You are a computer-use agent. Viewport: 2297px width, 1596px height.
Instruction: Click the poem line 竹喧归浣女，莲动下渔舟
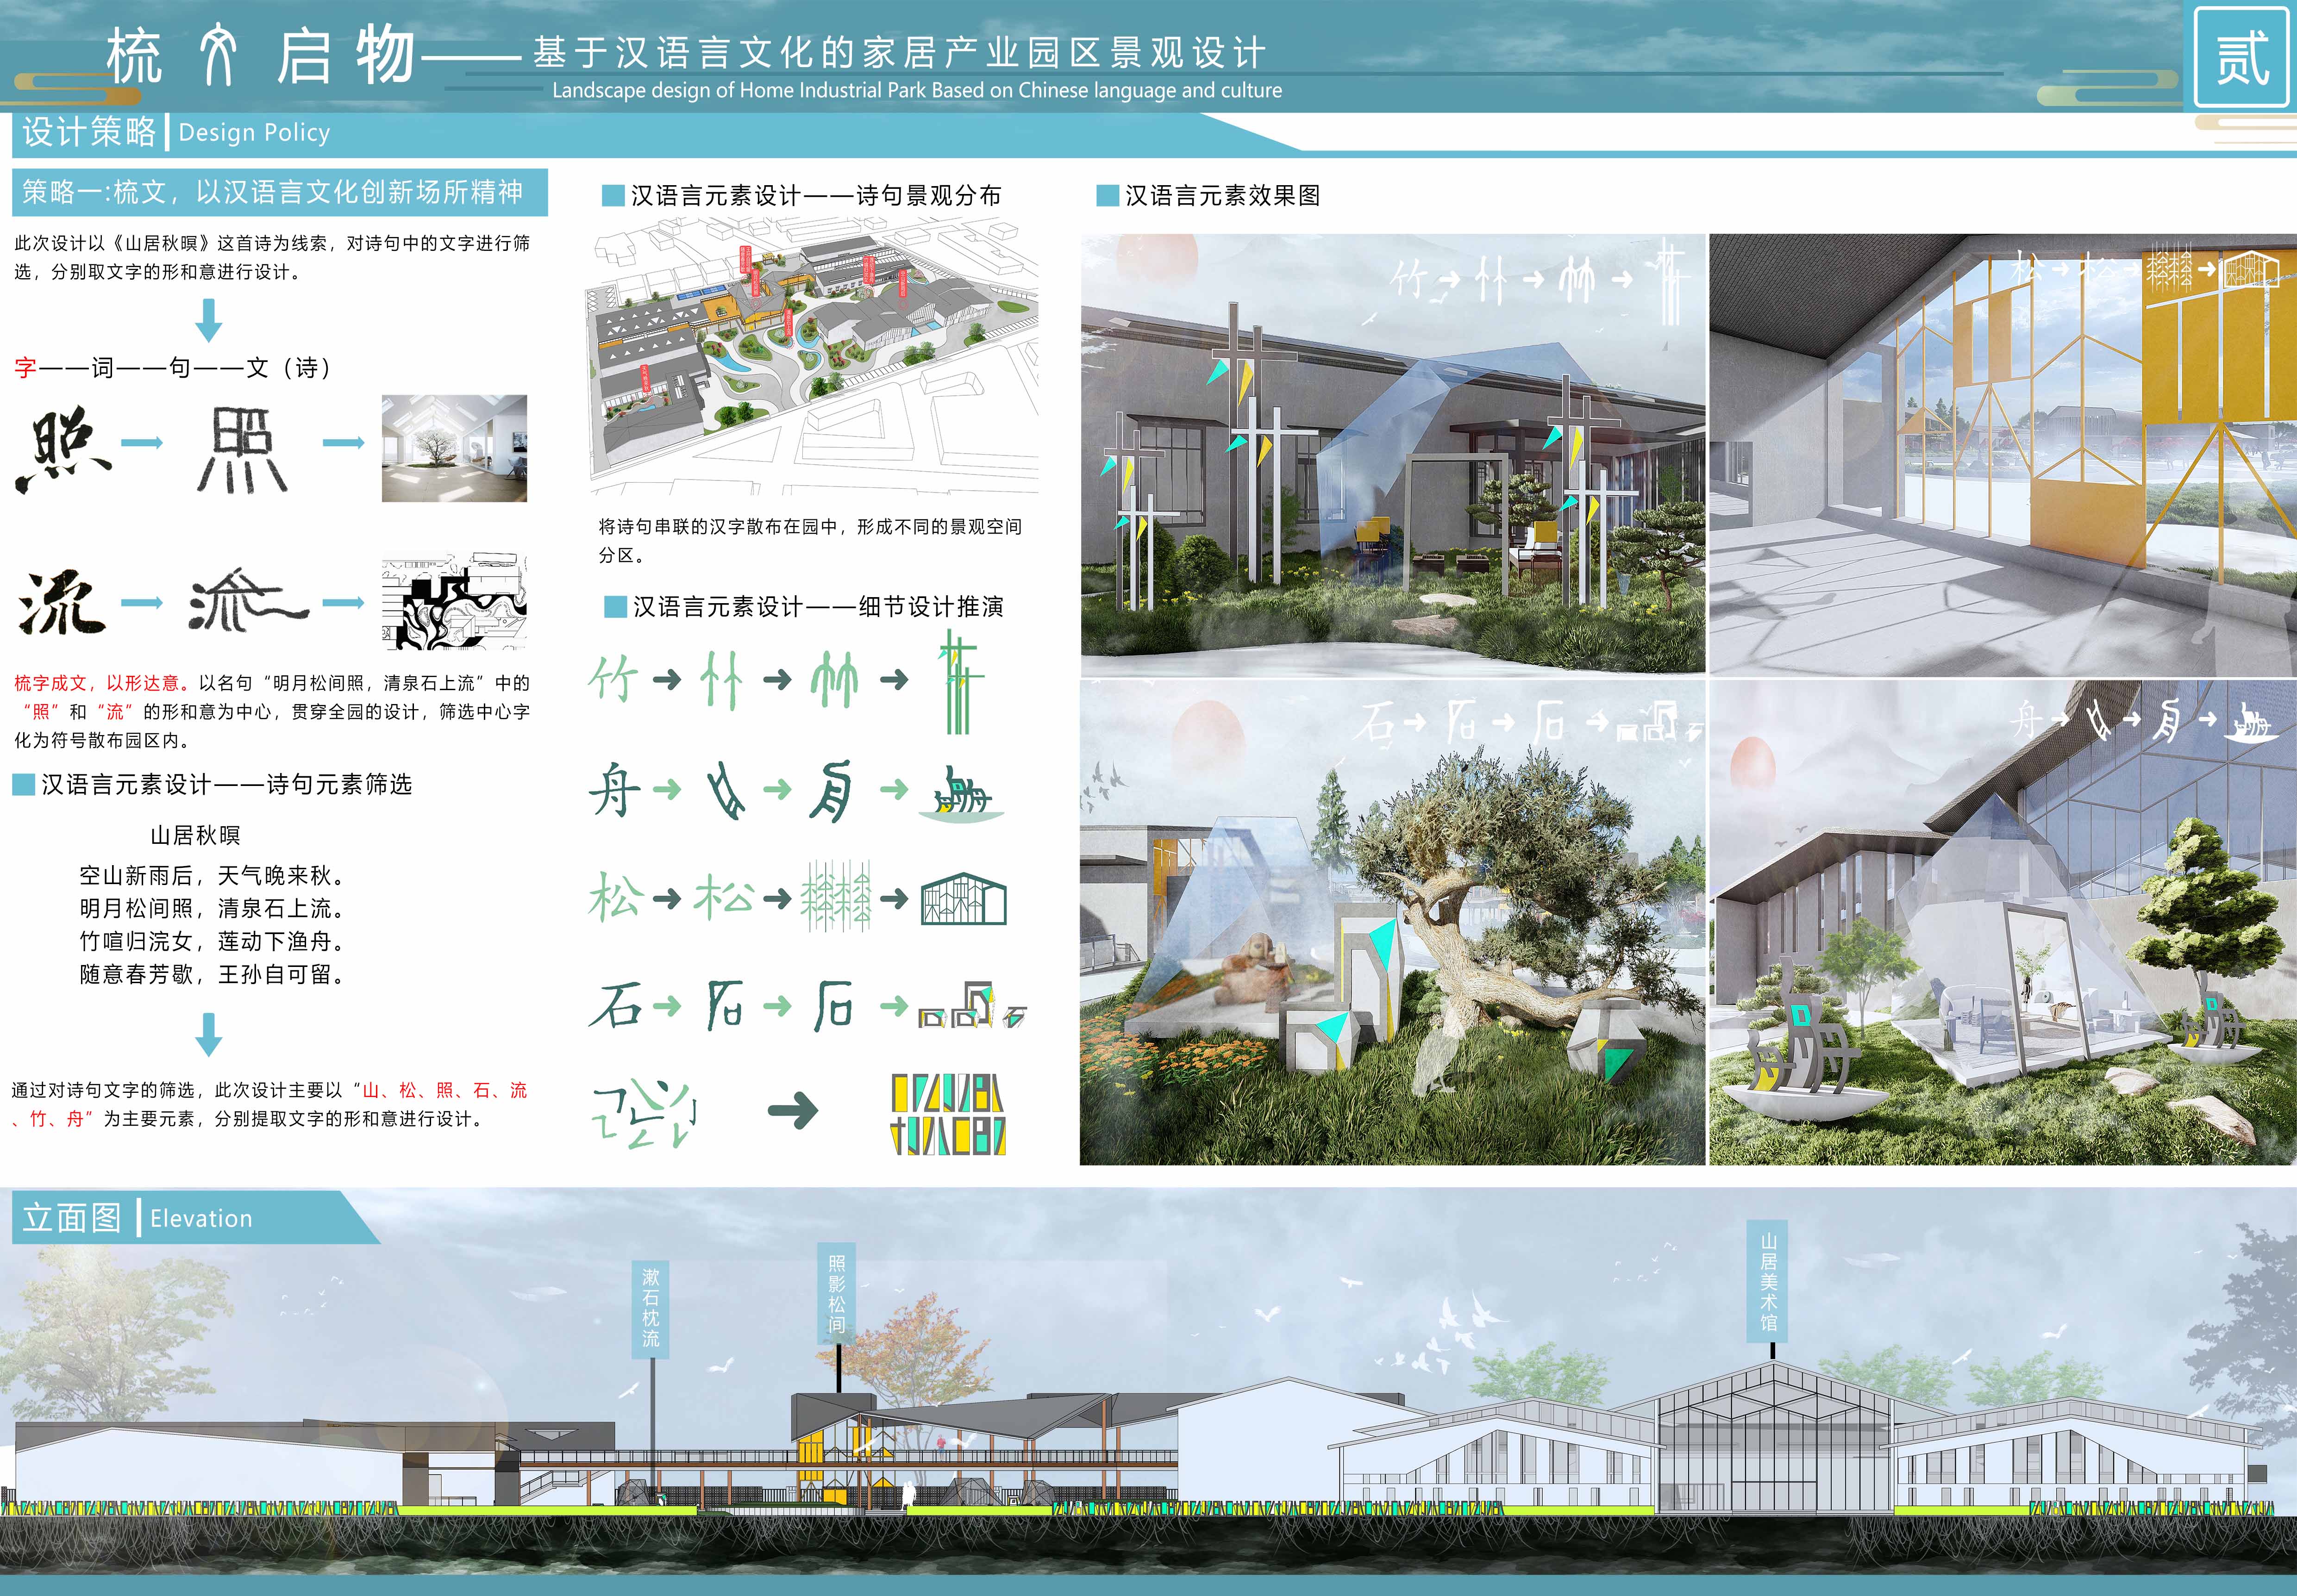[212, 941]
